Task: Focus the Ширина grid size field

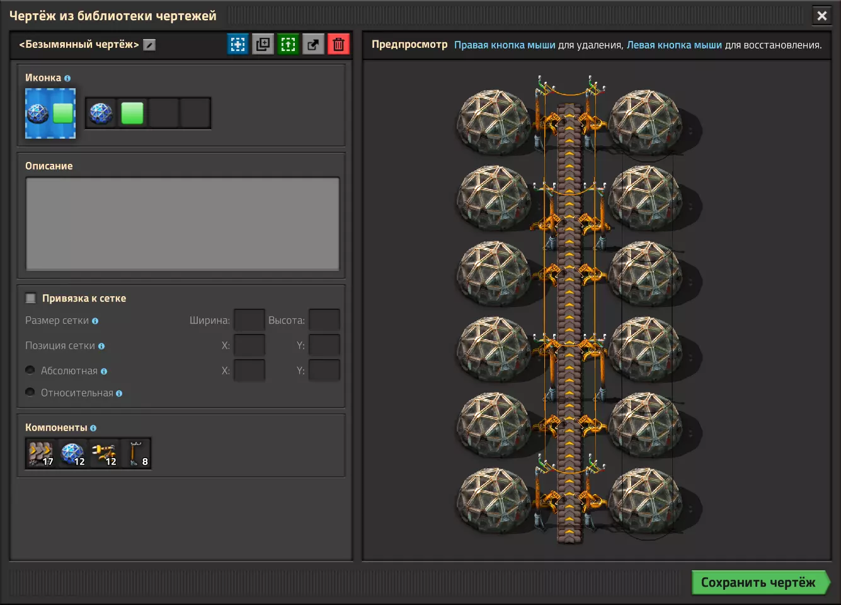Action: 249,320
